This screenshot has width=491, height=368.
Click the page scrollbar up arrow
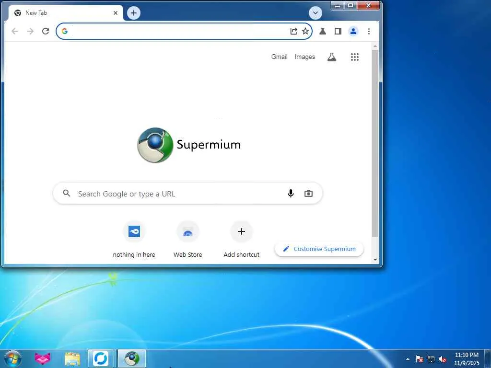375,46
